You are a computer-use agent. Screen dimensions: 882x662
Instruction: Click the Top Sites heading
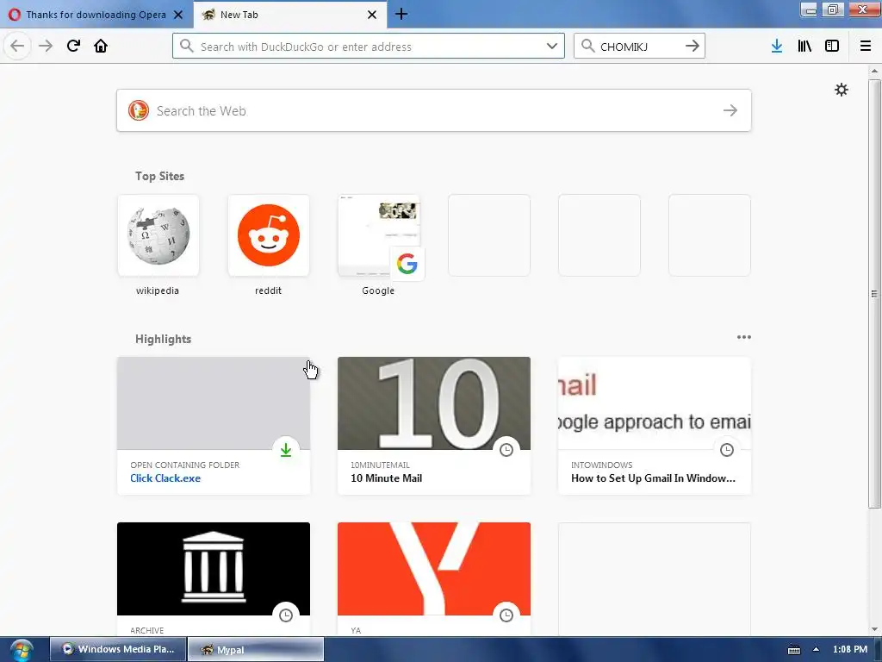point(159,176)
